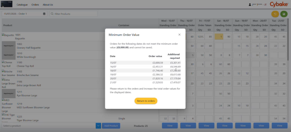291x132 pixels.
Task: Click the Products: 25 count label
Action: (141, 126)
